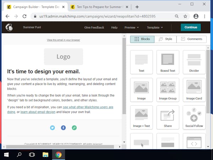213x160 pixels.
Task: Click heading 'It's time to design your email.'
Action: [x=43, y=71]
